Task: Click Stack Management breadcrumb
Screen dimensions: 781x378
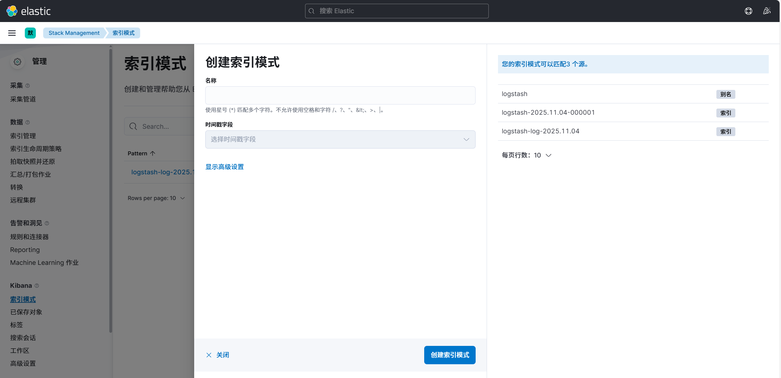Action: point(74,33)
